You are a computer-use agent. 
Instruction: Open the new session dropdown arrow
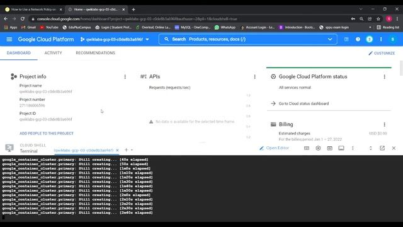[132, 150]
